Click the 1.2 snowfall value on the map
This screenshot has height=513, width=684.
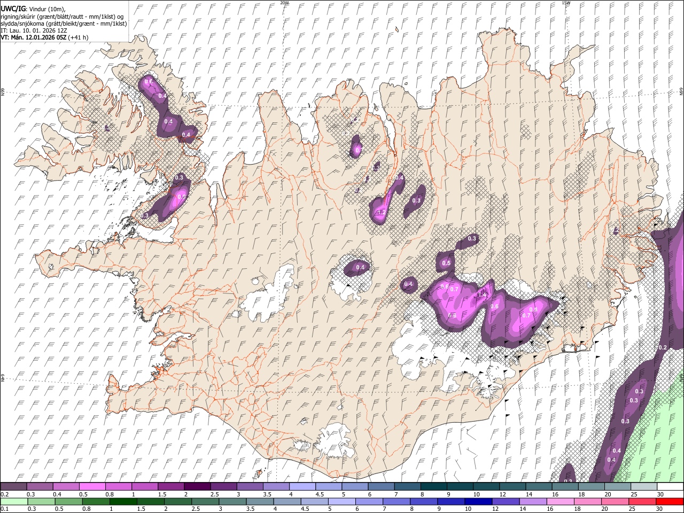tap(381, 212)
